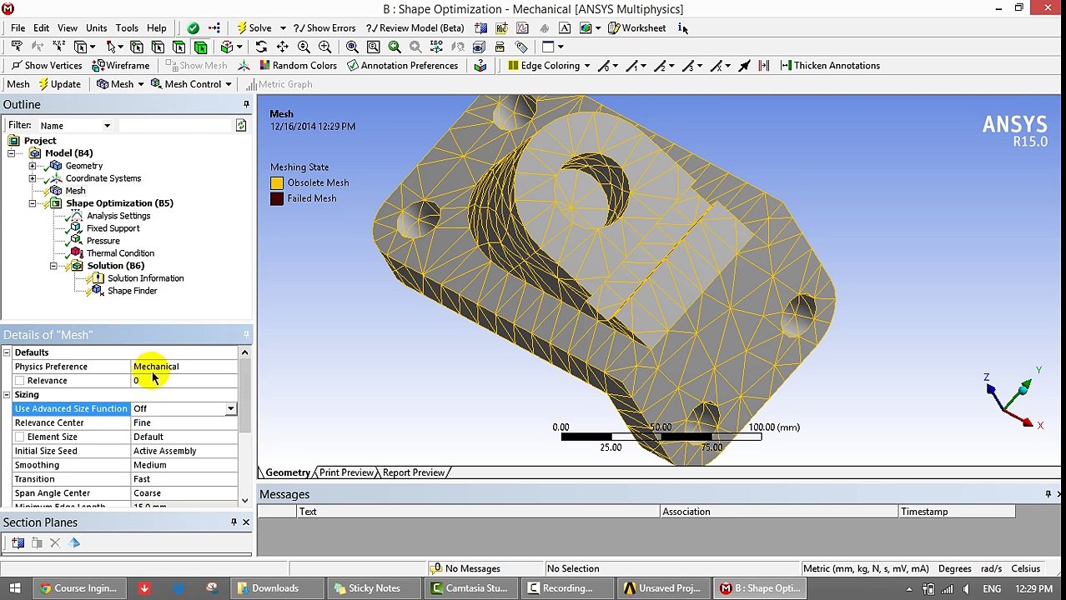Select the Body selection filter (green cube)
The height and width of the screenshot is (600, 1066).
[200, 47]
